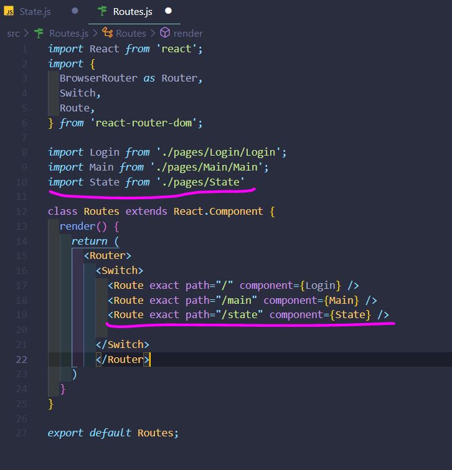This screenshot has width=452, height=470.
Task: Click './pages/State' import path
Action: (200, 182)
